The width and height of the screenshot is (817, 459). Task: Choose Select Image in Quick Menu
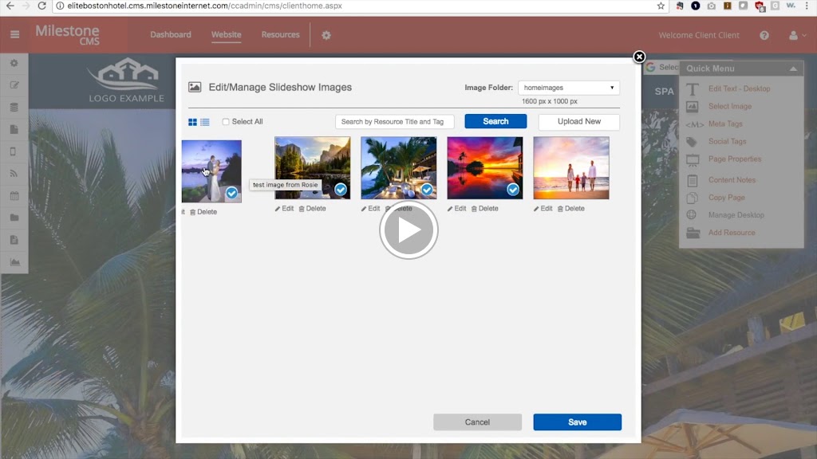point(729,106)
